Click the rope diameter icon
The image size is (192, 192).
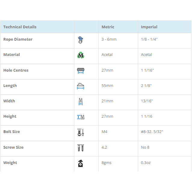pyautogui.click(x=80, y=40)
